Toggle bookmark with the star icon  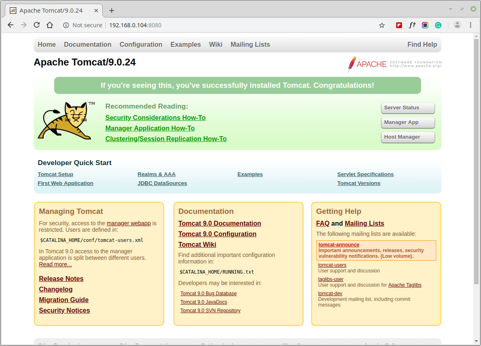tap(382, 25)
